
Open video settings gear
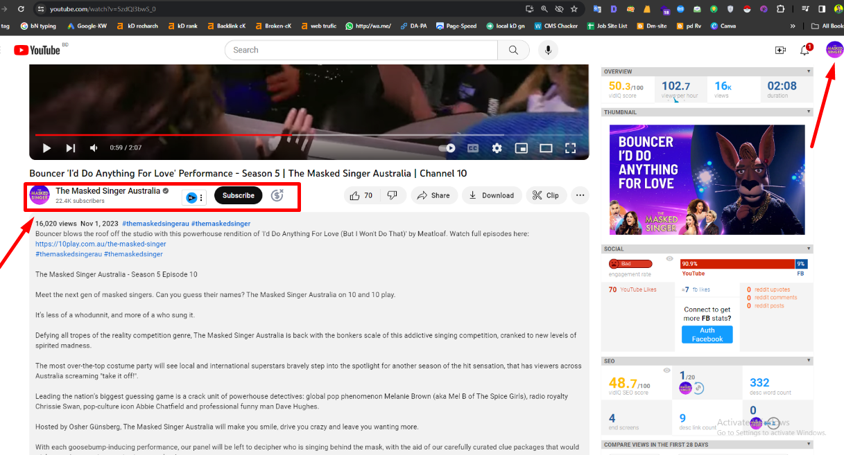coord(497,148)
